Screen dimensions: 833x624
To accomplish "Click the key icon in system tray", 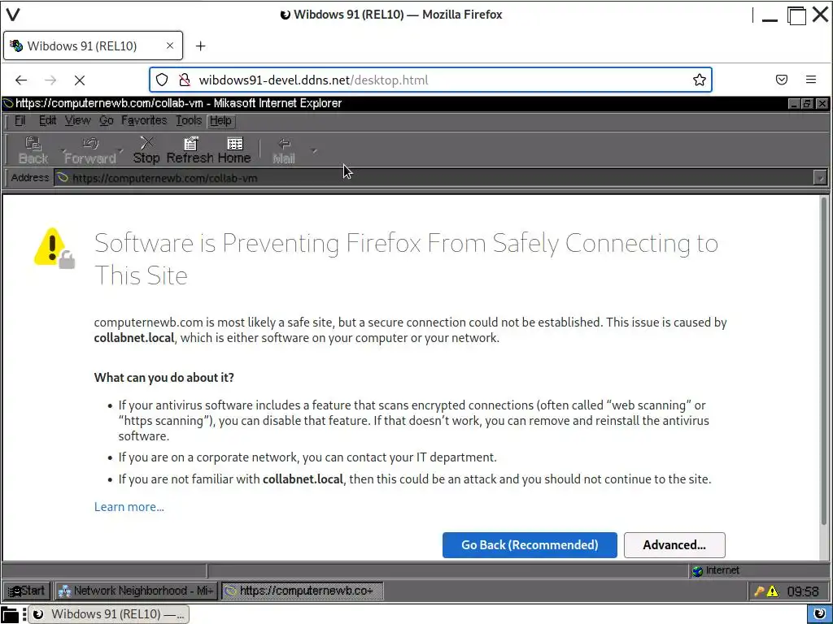I will (759, 591).
